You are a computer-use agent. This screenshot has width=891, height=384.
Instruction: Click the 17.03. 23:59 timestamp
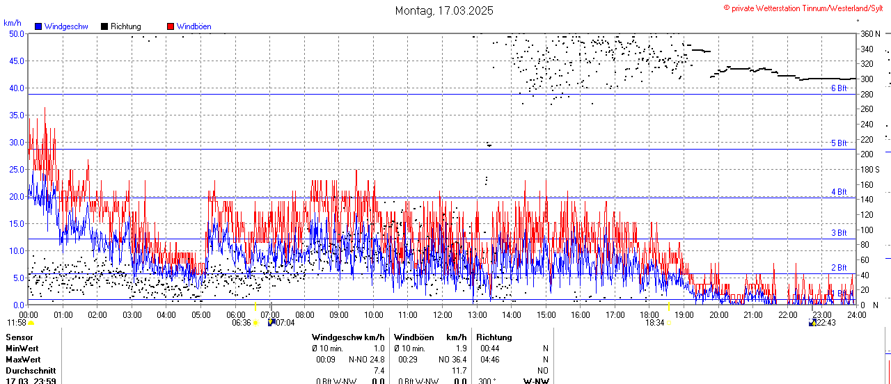tap(31, 381)
